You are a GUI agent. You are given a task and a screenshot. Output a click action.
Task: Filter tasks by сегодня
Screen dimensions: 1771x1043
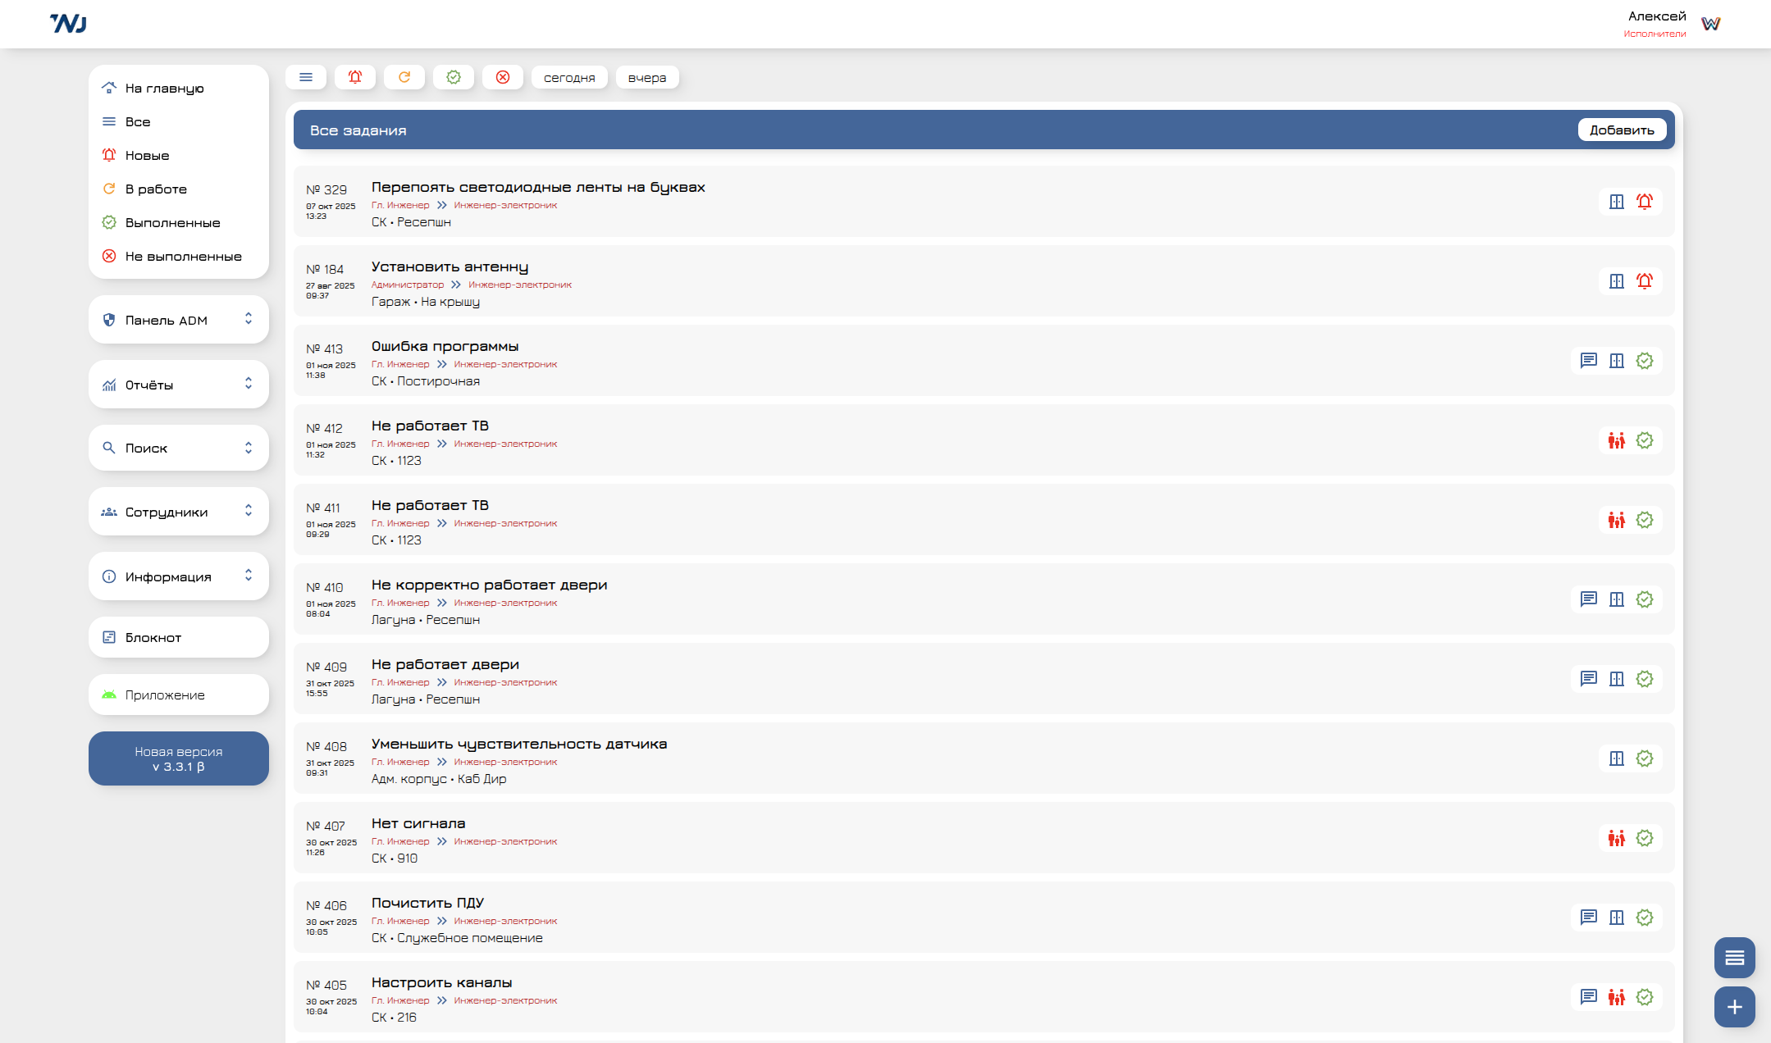569,77
